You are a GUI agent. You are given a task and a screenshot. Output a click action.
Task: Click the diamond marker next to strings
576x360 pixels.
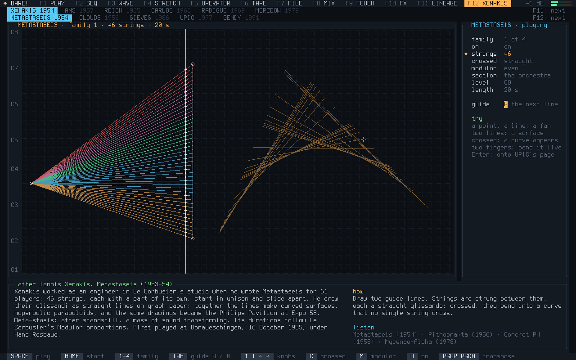click(x=466, y=54)
